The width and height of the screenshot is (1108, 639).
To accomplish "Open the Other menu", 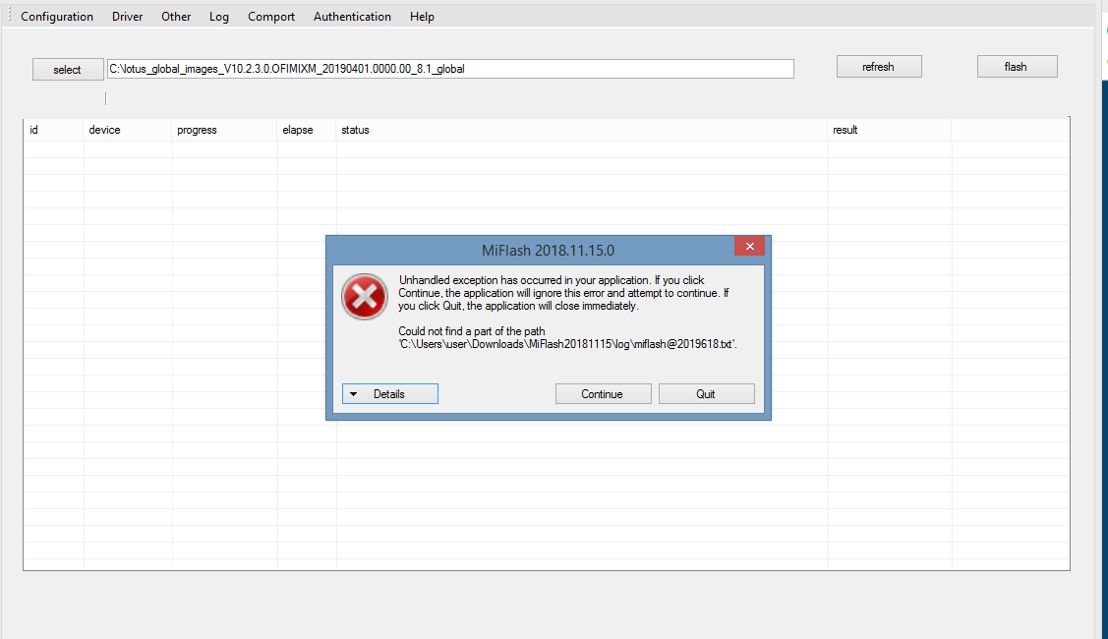I will pos(176,17).
